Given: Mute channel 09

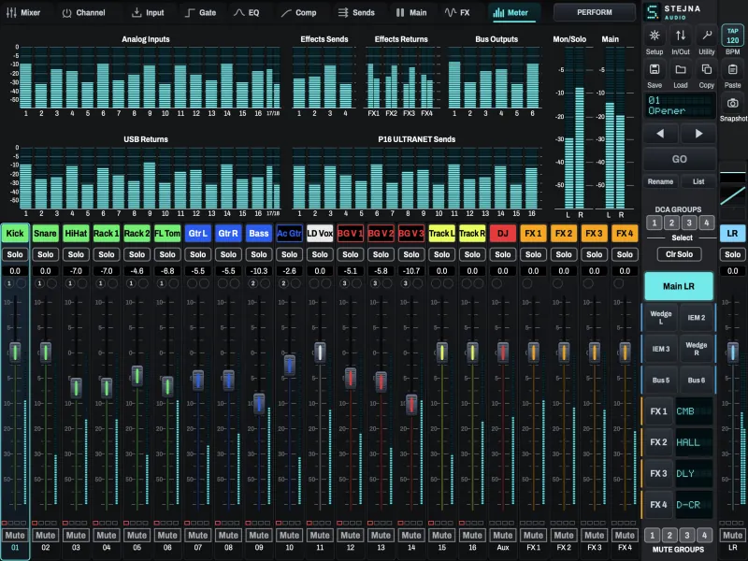Looking at the screenshot, I should (259, 535).
